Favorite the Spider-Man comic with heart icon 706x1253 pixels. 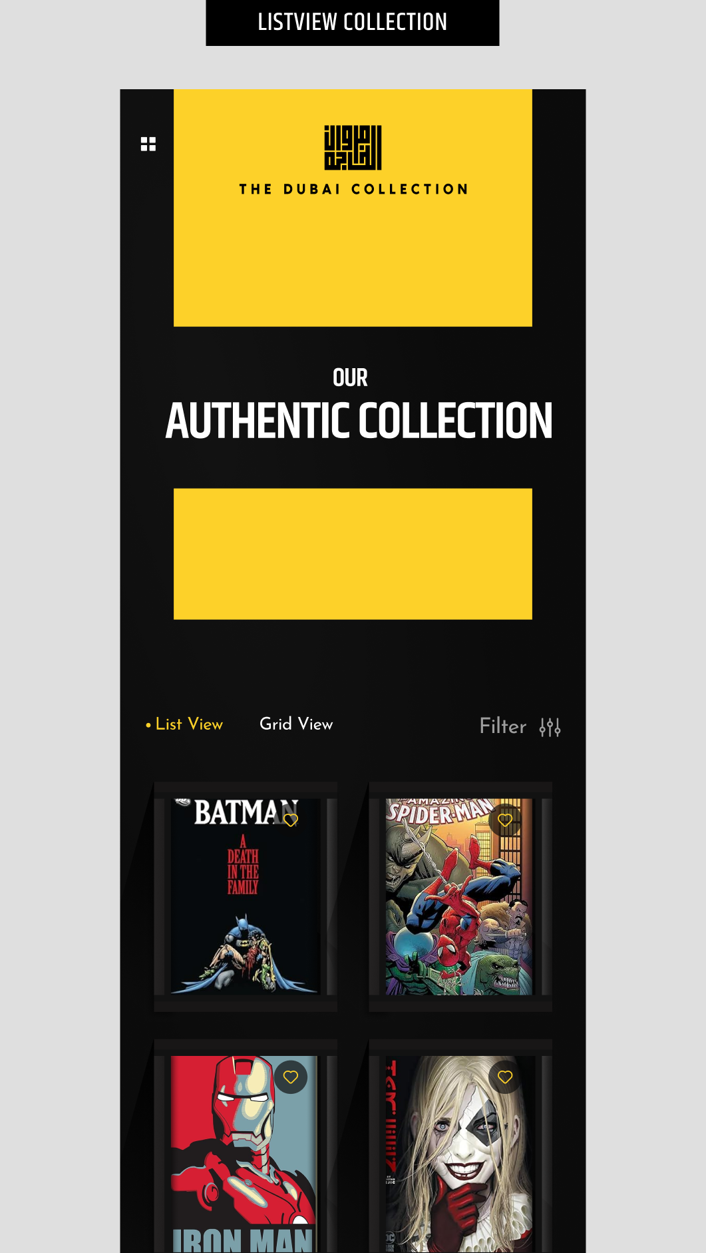click(x=505, y=820)
